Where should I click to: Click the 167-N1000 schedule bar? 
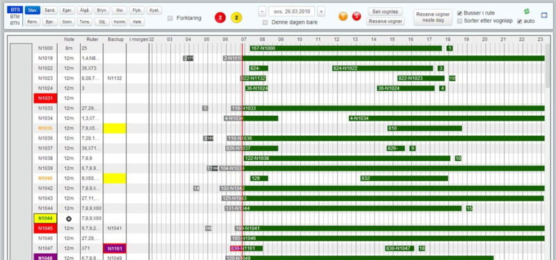(345, 49)
